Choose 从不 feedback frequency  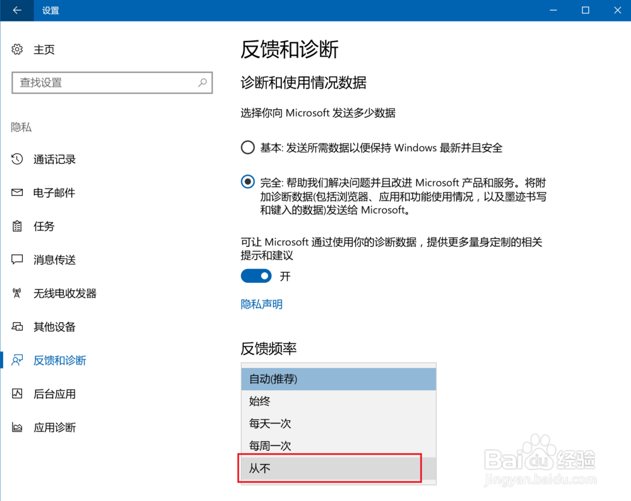pyautogui.click(x=338, y=468)
